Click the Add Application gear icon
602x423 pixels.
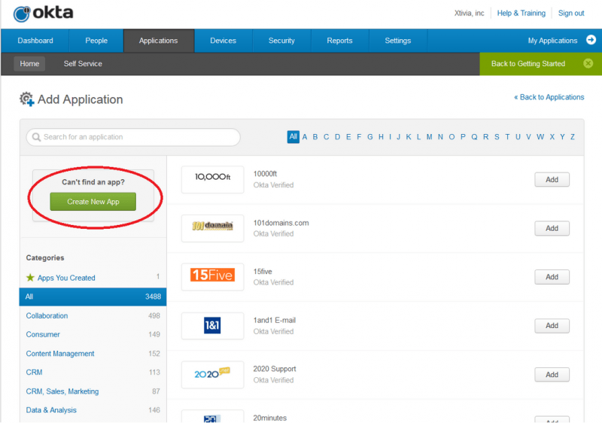[27, 99]
